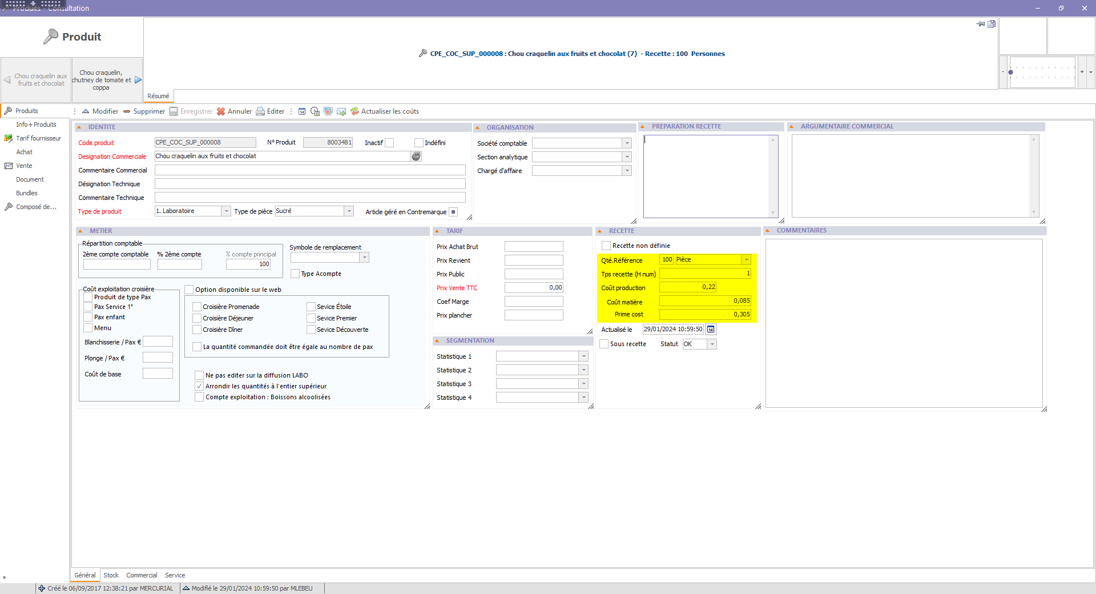Tick the Inactif checkbox
Screen dimensions: 1096x594
tap(389, 143)
